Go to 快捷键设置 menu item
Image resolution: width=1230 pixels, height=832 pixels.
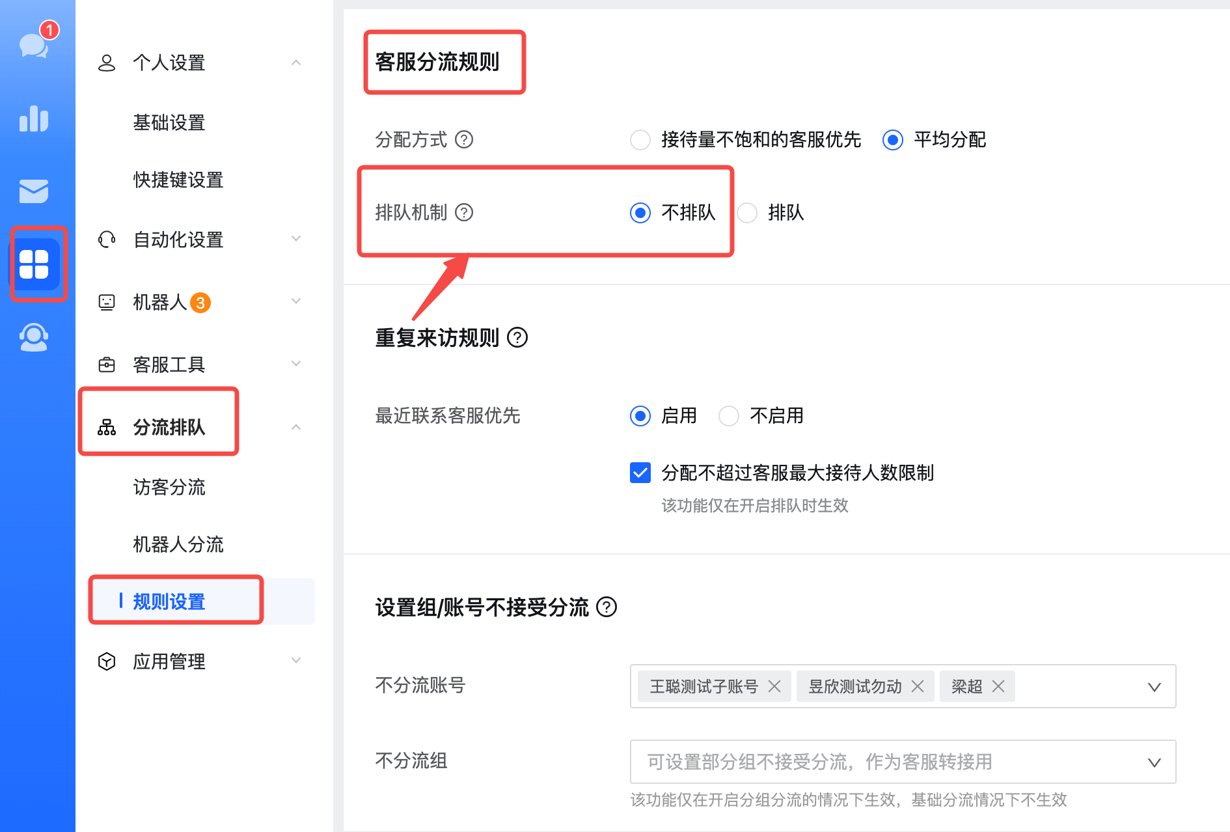[178, 180]
